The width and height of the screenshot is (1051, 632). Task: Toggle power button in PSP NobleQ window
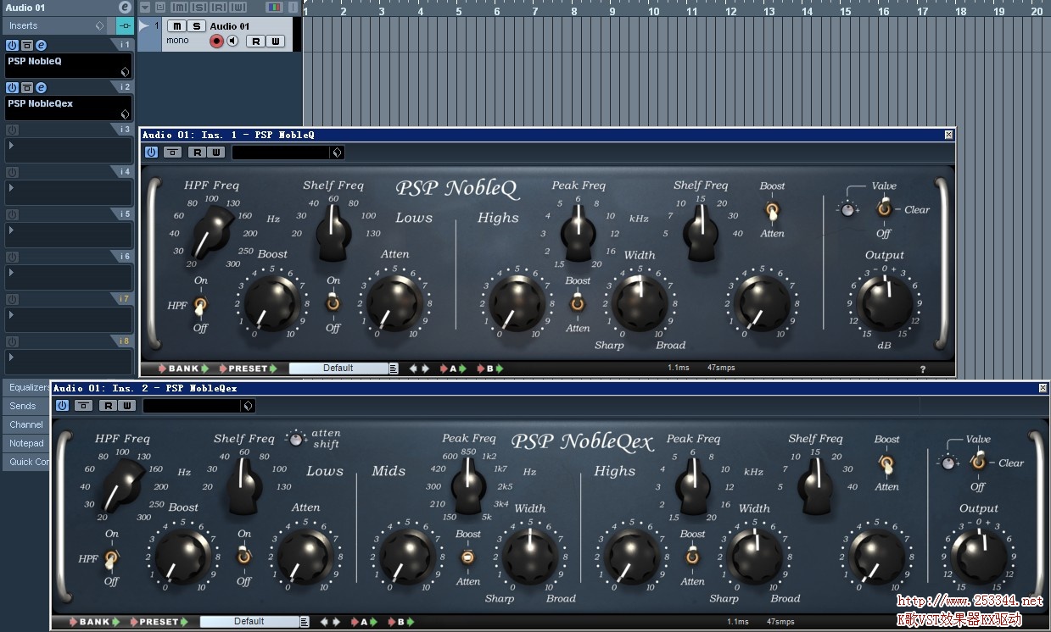tap(152, 152)
